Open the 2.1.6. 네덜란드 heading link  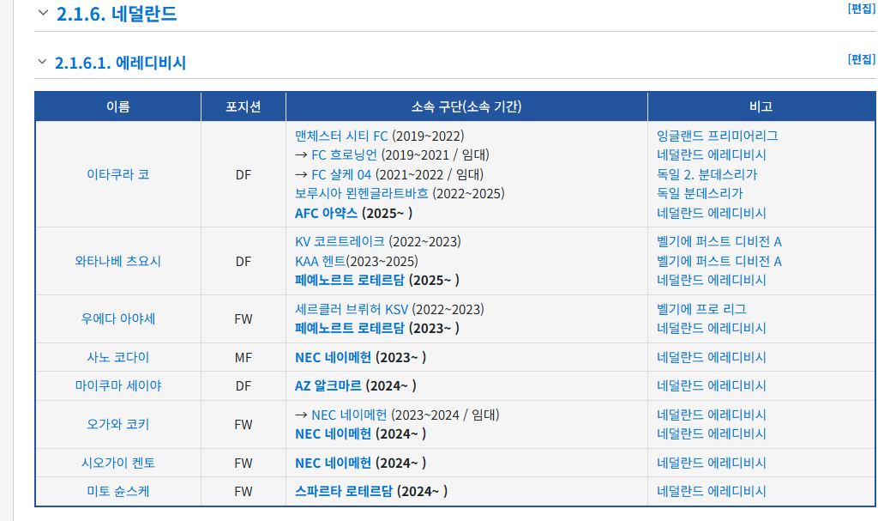(x=117, y=14)
